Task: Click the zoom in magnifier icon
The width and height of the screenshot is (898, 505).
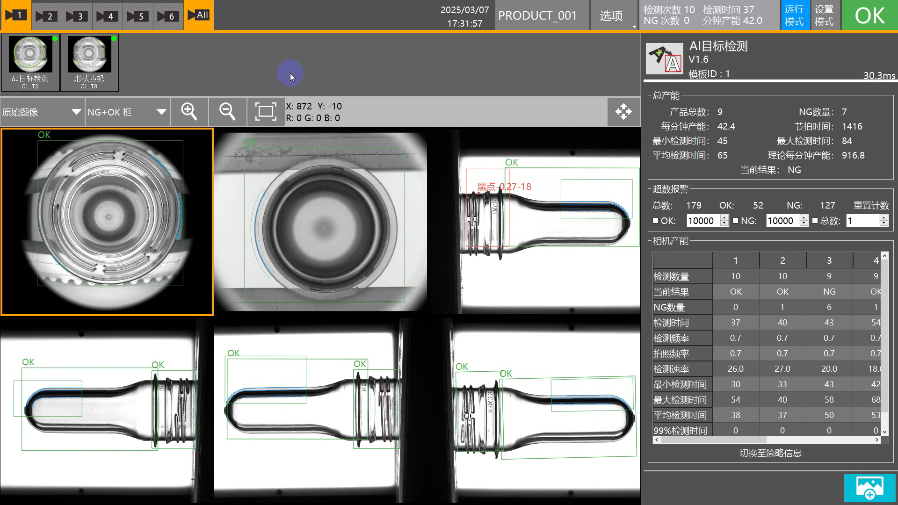Action: [x=189, y=112]
